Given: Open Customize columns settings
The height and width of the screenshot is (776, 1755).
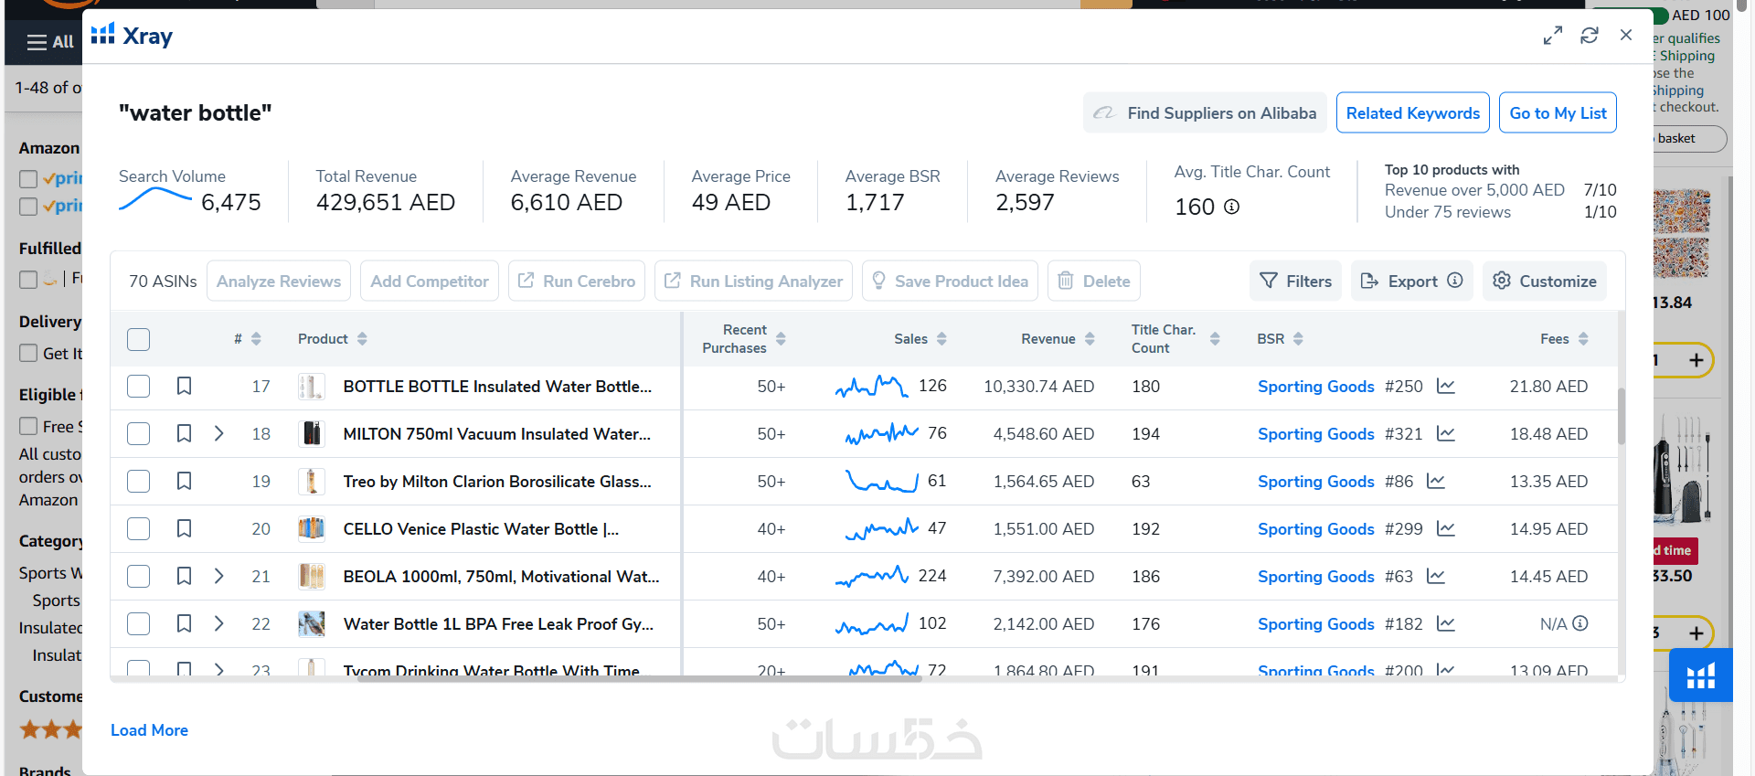Looking at the screenshot, I should pos(1545,281).
